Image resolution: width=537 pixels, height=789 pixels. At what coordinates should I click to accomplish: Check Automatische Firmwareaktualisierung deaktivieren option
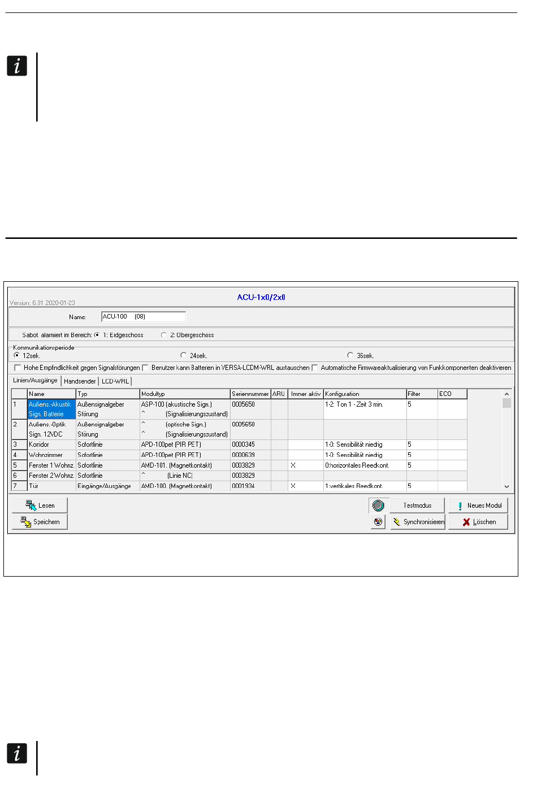point(315,368)
